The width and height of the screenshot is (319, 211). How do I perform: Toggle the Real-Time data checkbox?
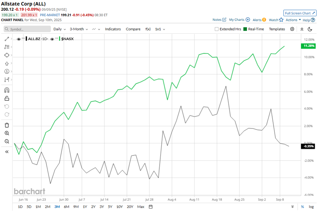pyautogui.click(x=245, y=29)
